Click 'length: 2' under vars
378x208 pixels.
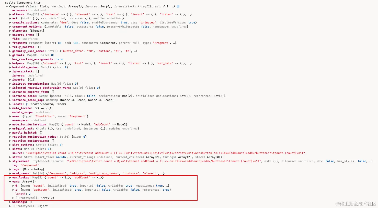click(x=23, y=194)
